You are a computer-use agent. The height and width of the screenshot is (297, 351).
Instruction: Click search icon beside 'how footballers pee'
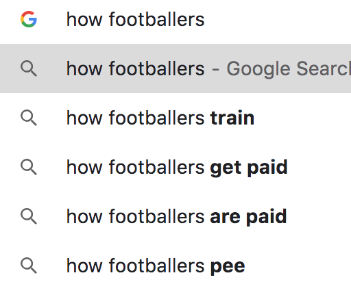coord(29,266)
